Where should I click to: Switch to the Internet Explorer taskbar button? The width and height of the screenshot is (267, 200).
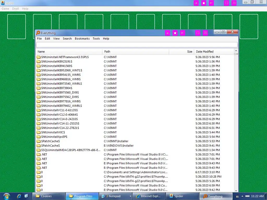click(149, 196)
